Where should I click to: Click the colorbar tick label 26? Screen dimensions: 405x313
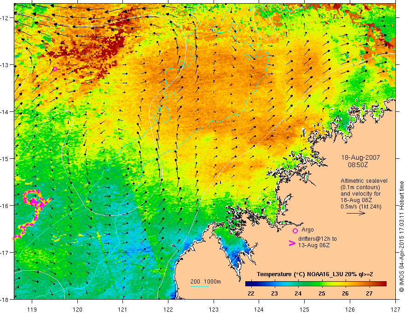pyautogui.click(x=345, y=294)
